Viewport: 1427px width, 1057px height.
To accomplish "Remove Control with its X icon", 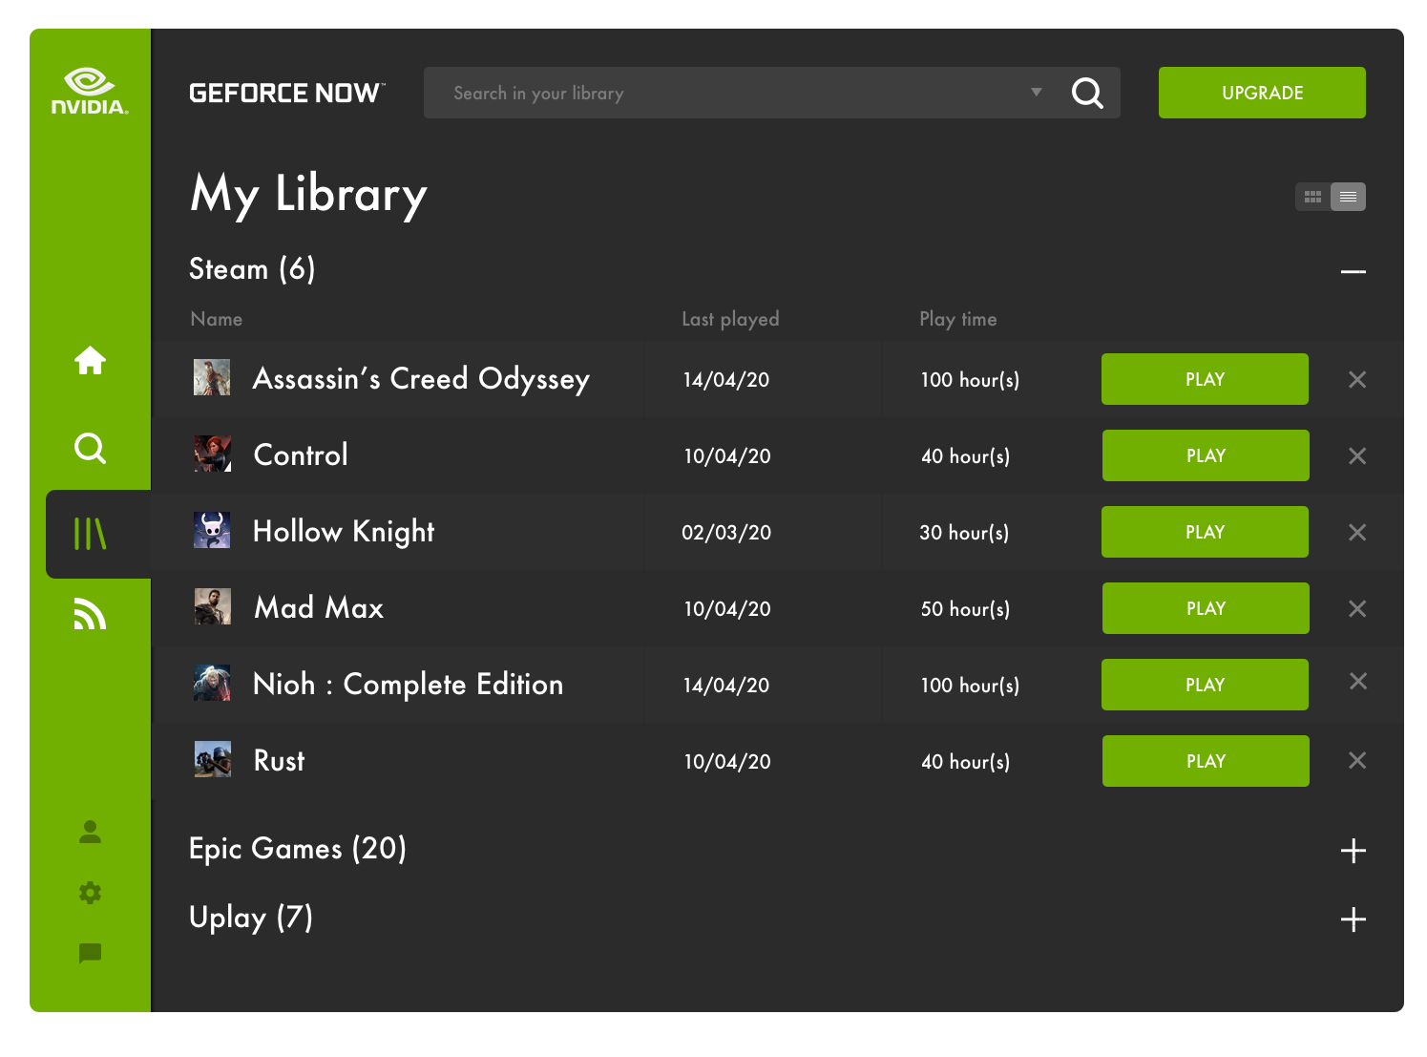I will (1357, 455).
